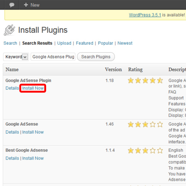
Task: Click the star rating of Google AdSense 1.46
Action: pos(145,124)
